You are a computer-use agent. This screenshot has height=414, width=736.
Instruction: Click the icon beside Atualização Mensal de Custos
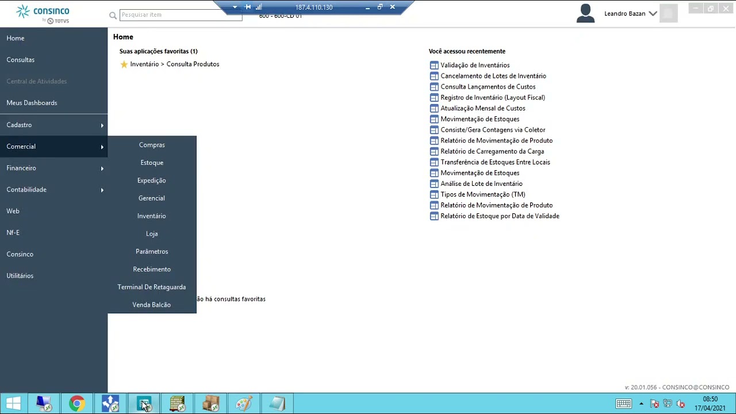[x=434, y=109]
